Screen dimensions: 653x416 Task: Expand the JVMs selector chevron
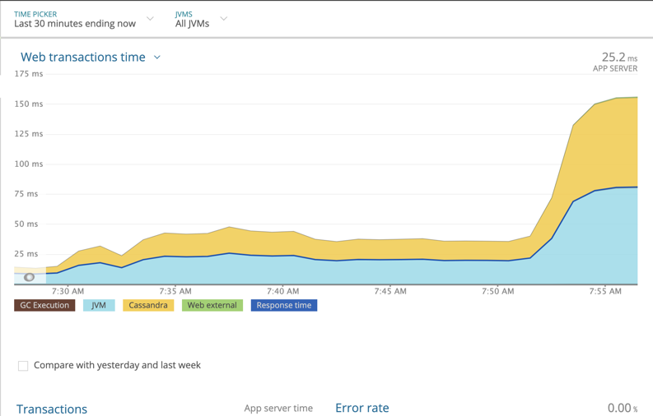click(x=224, y=19)
